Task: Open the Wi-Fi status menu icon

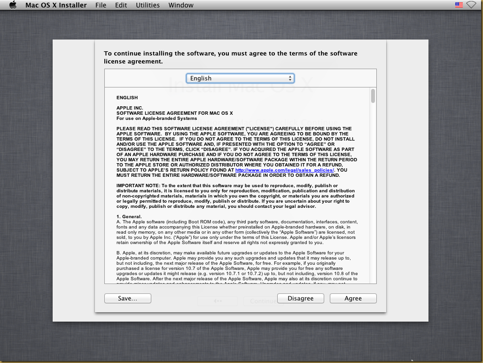Action: [x=471, y=5]
